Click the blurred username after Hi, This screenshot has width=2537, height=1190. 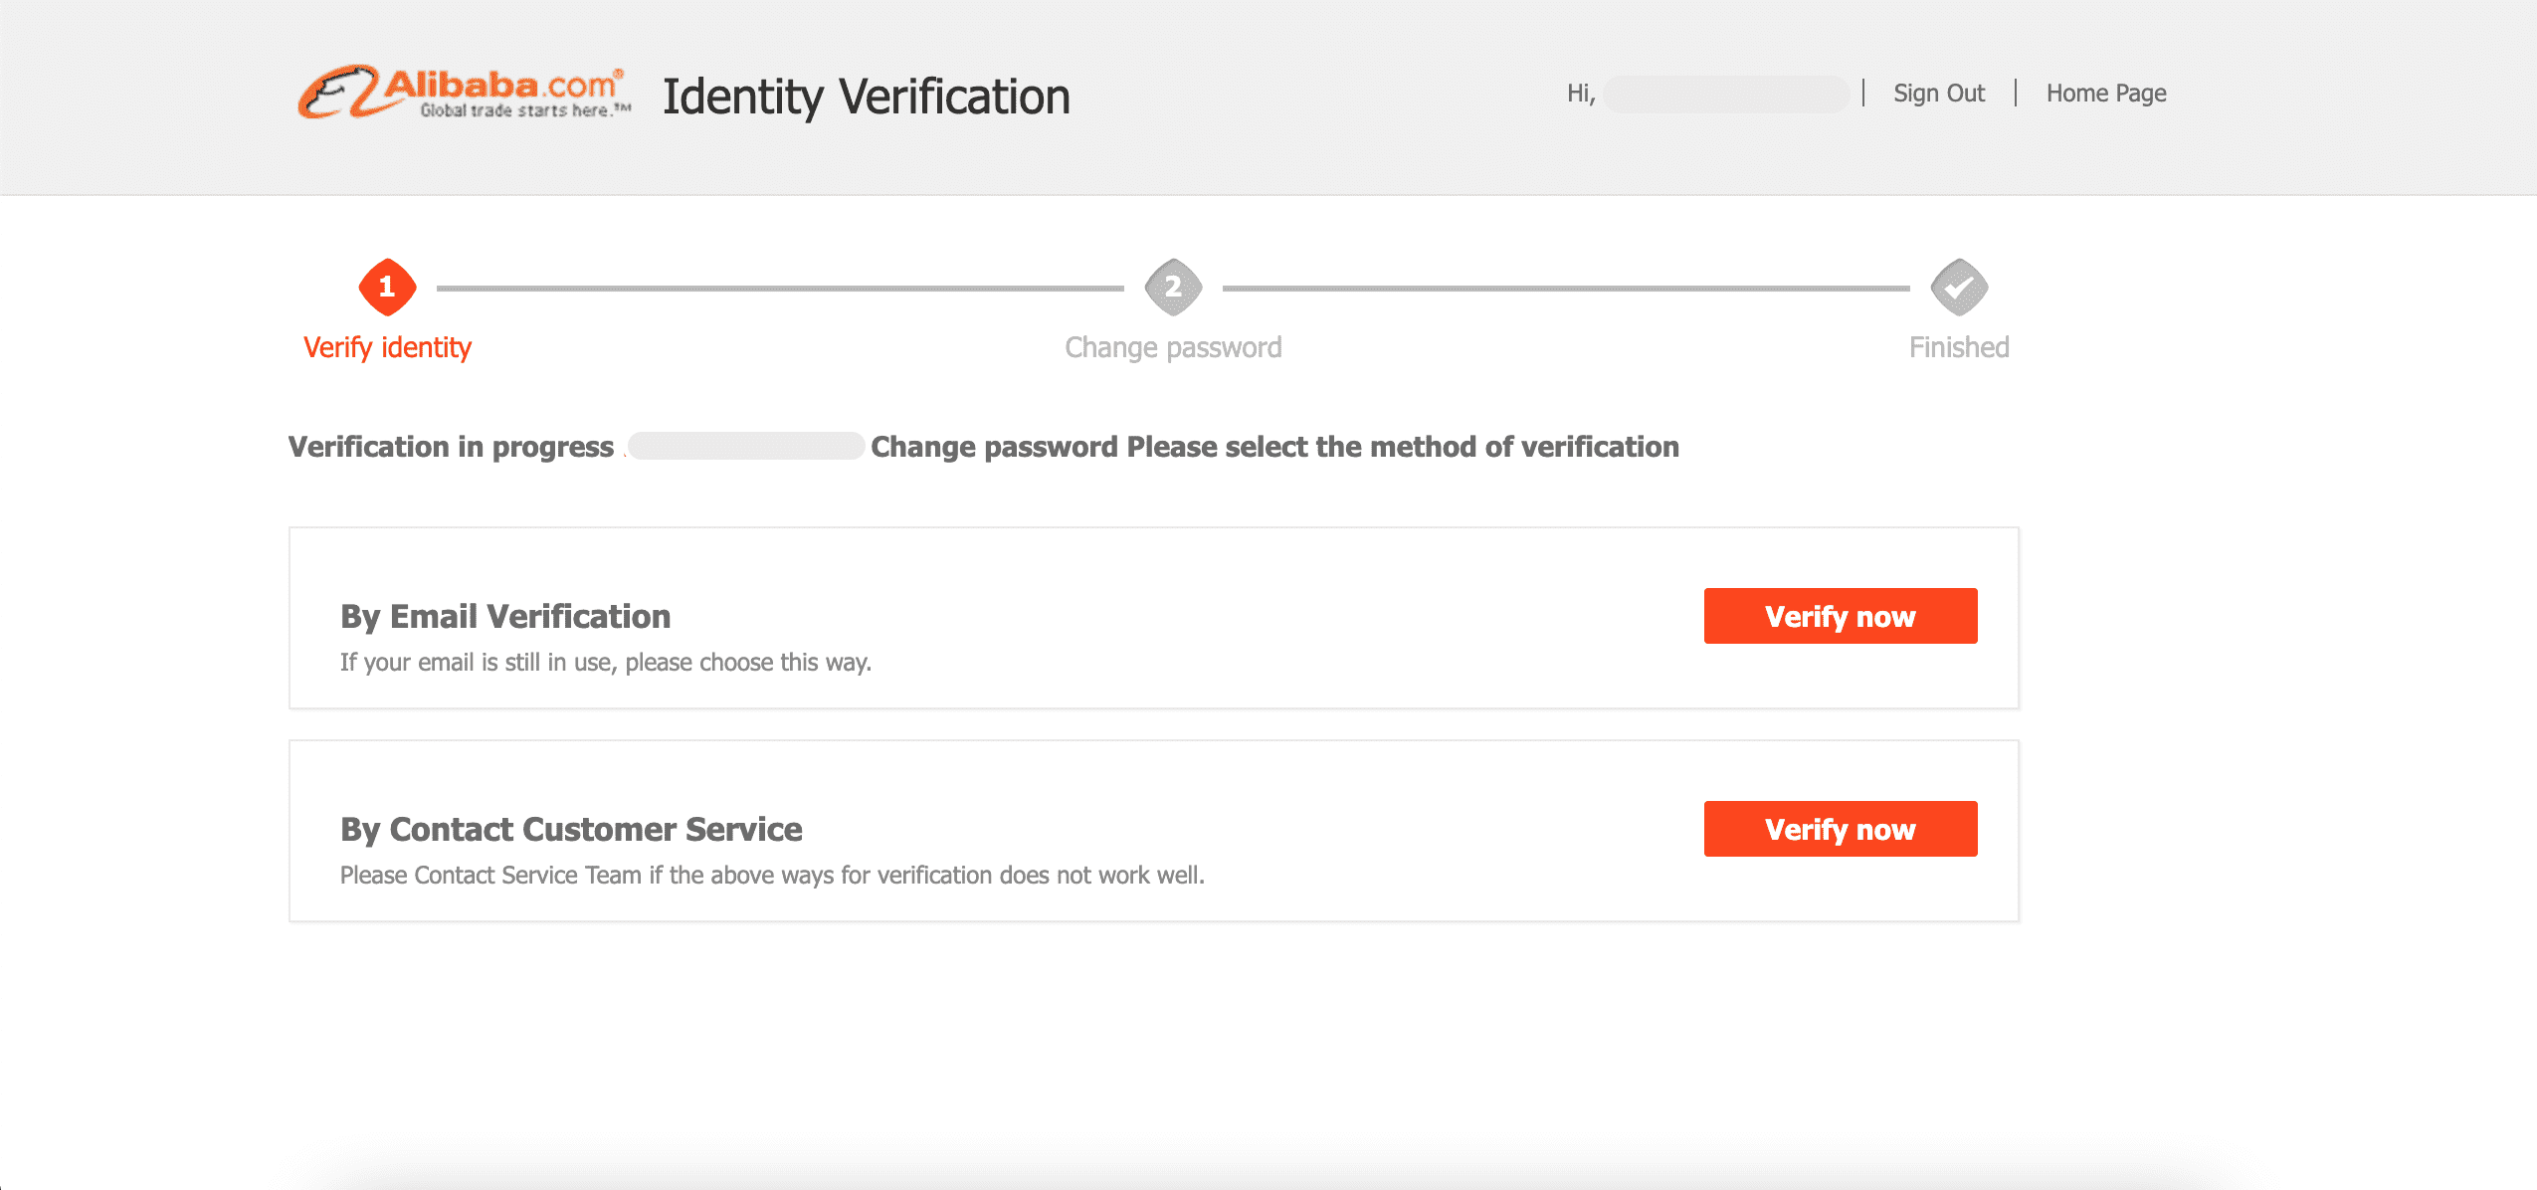(1725, 94)
